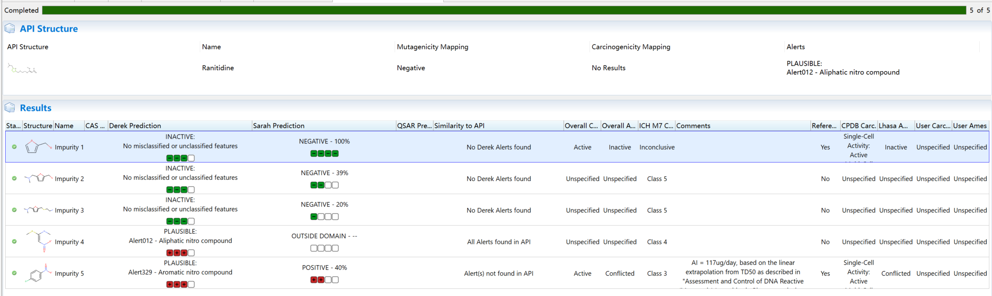Click the User Ames column header

point(970,126)
